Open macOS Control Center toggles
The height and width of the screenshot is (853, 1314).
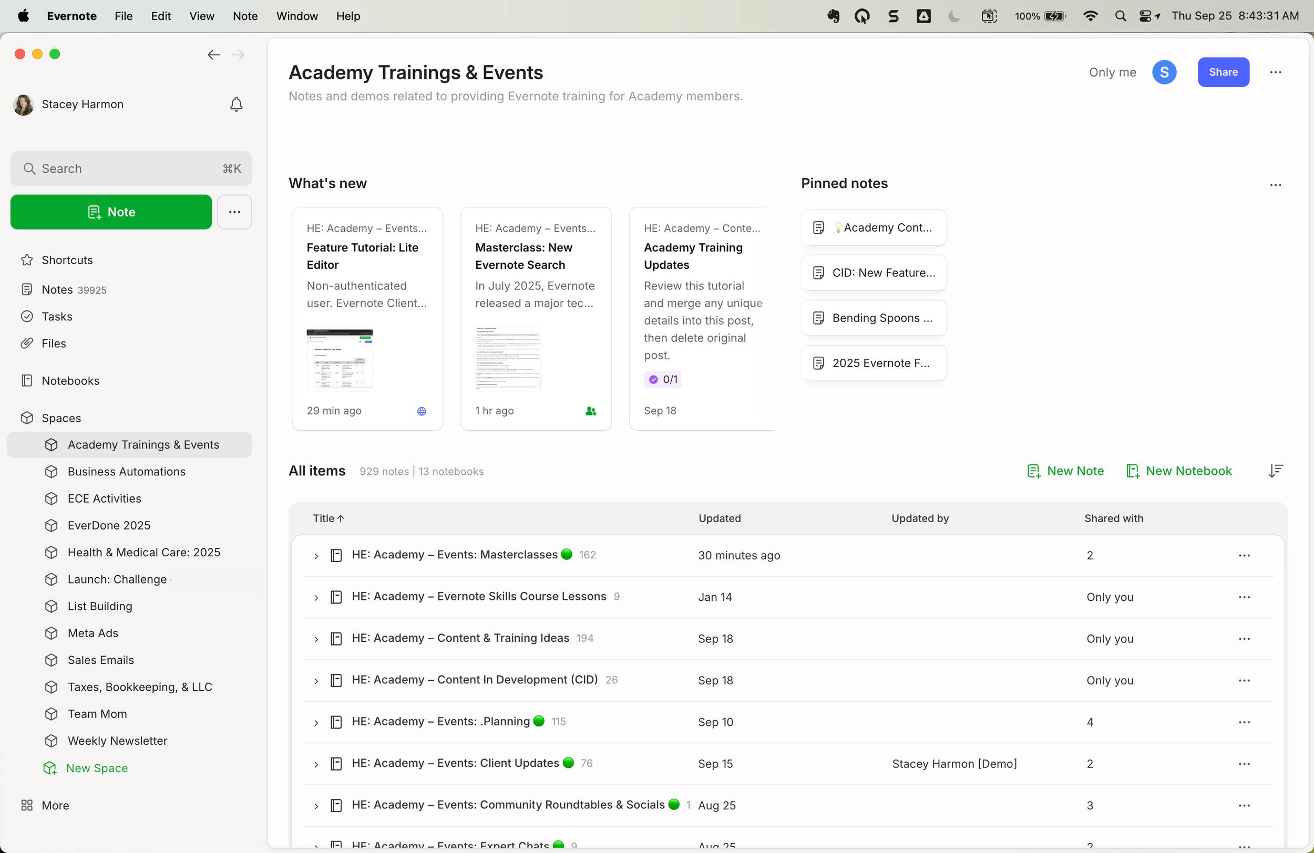[x=1146, y=16]
